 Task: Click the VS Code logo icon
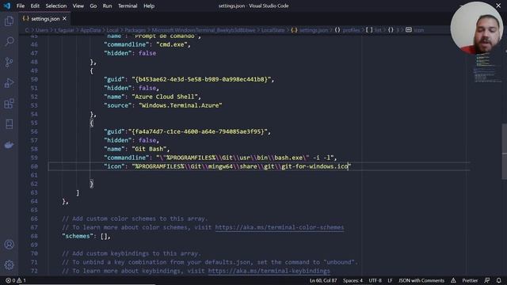pyautogui.click(x=7, y=6)
